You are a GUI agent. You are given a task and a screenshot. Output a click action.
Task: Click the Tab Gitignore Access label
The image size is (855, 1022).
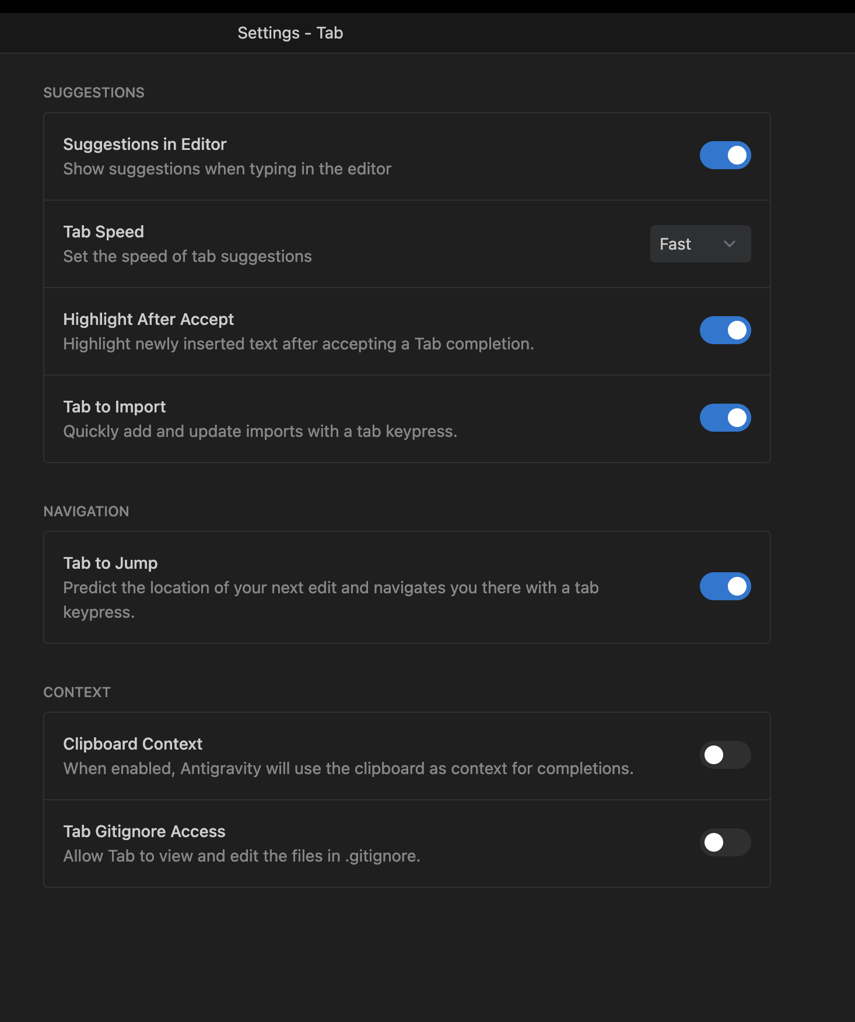point(144,831)
